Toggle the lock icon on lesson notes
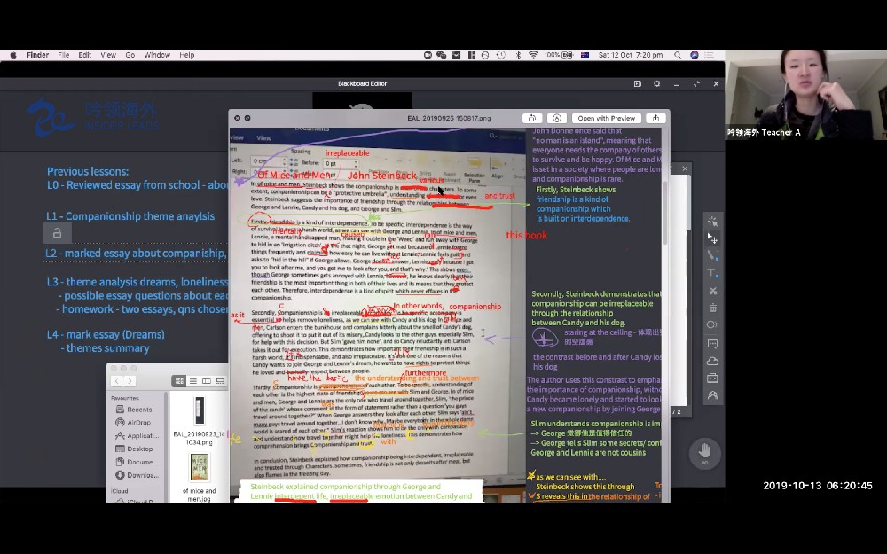The image size is (887, 554). pos(57,233)
